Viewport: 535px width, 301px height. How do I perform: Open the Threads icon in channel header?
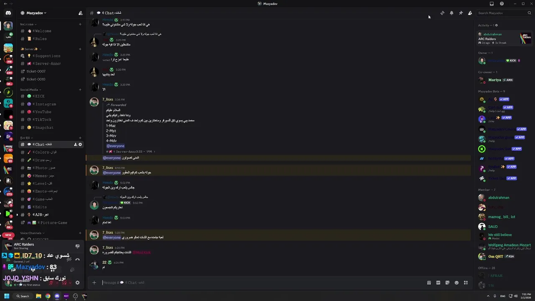click(442, 13)
